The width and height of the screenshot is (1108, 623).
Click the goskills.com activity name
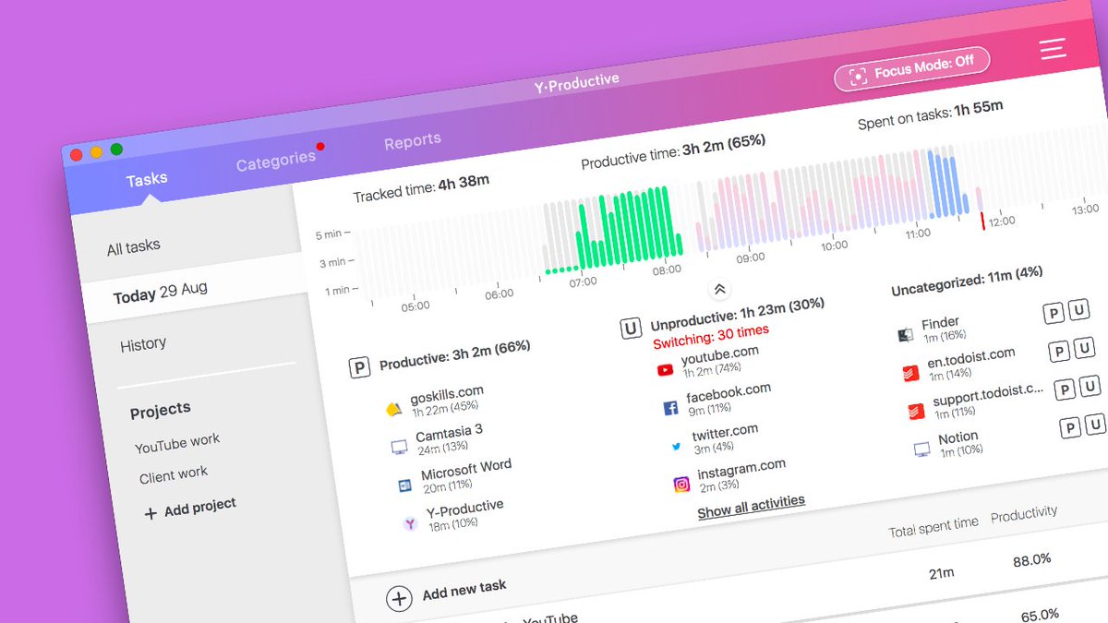point(447,397)
